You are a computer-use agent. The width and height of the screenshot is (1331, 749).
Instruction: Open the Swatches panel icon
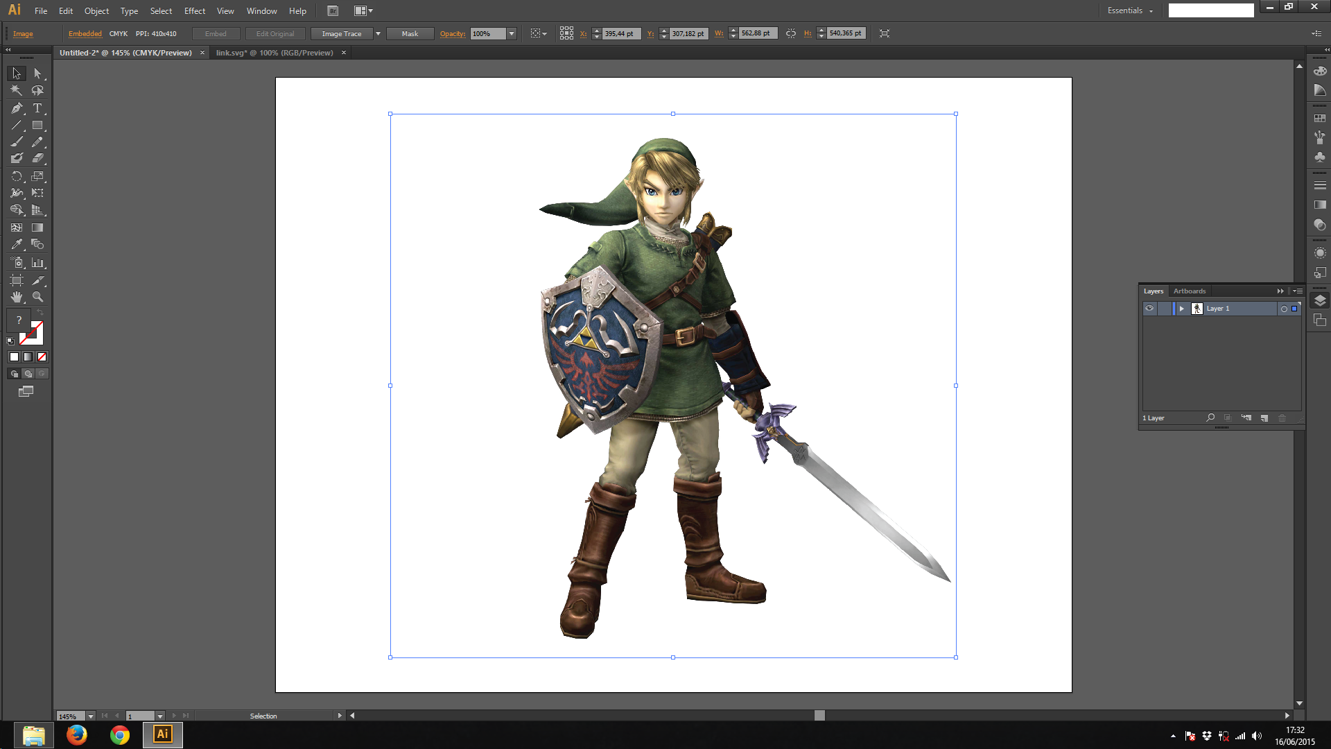pyautogui.click(x=1320, y=119)
